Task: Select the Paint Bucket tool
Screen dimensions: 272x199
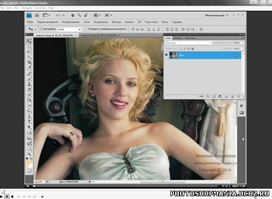Action: pyautogui.click(x=29, y=100)
